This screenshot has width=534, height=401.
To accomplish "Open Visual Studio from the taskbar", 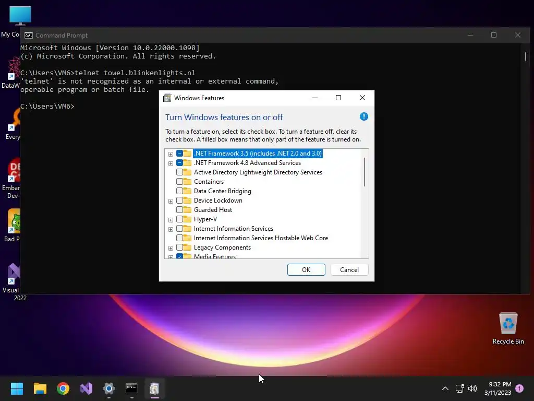I will pyautogui.click(x=86, y=388).
